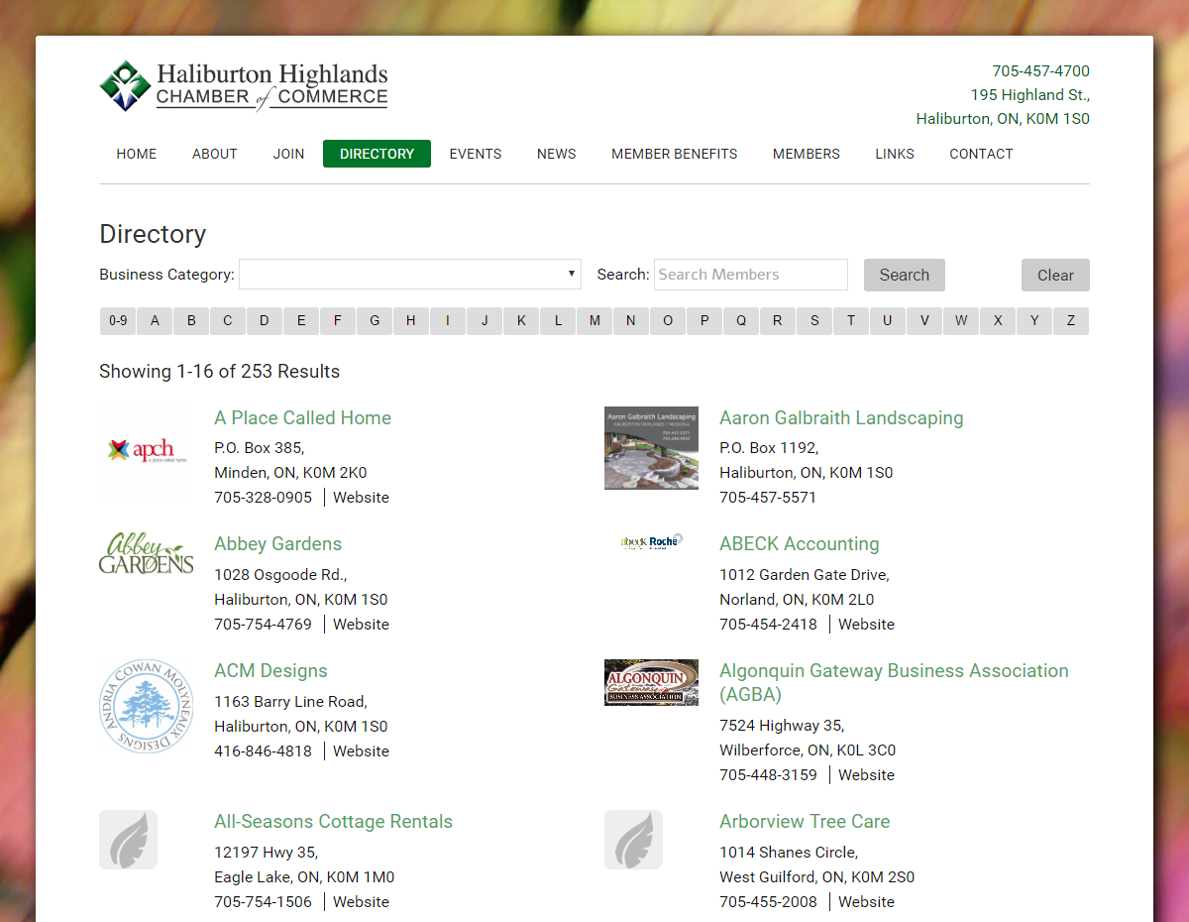Open the Members menu item
Screen dimensions: 1189x922
(807, 154)
